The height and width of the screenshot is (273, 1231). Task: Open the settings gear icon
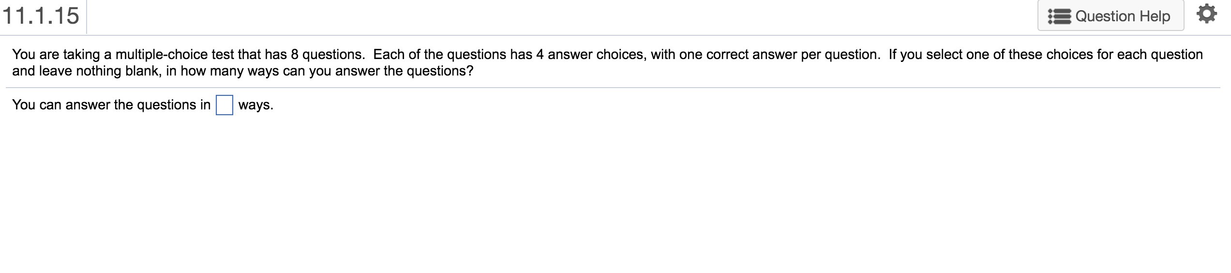1206,15
